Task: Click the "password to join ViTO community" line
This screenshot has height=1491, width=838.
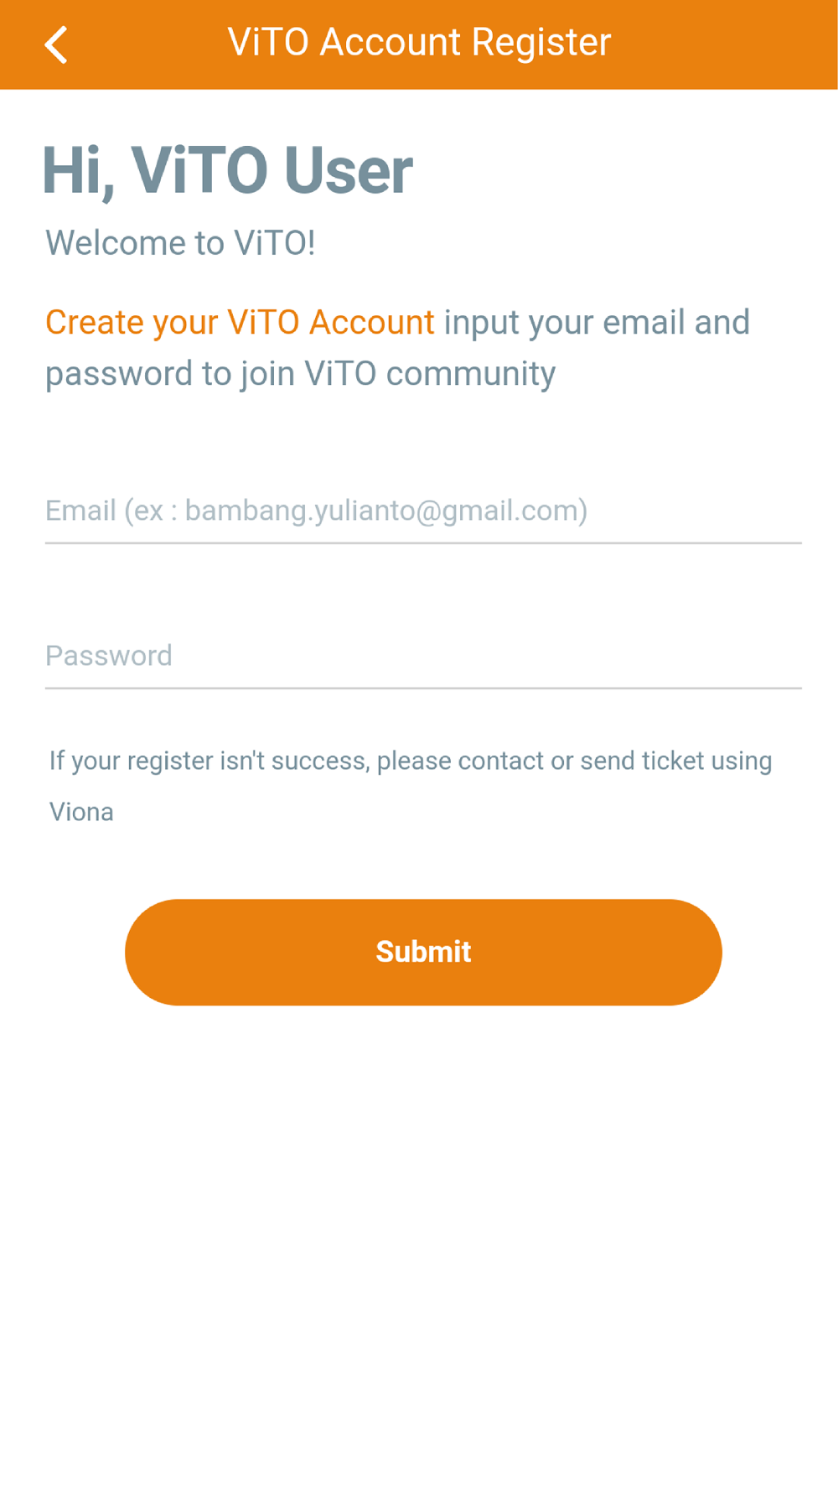Action: pyautogui.click(x=300, y=374)
